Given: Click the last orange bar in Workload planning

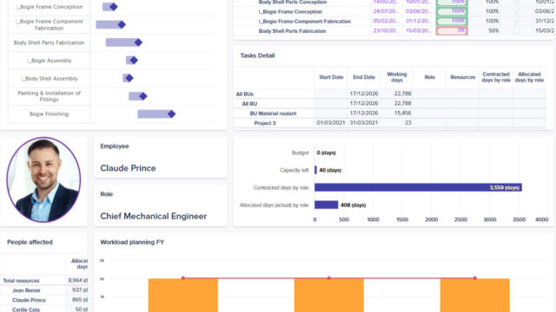Looking at the screenshot, I should 475,296.
